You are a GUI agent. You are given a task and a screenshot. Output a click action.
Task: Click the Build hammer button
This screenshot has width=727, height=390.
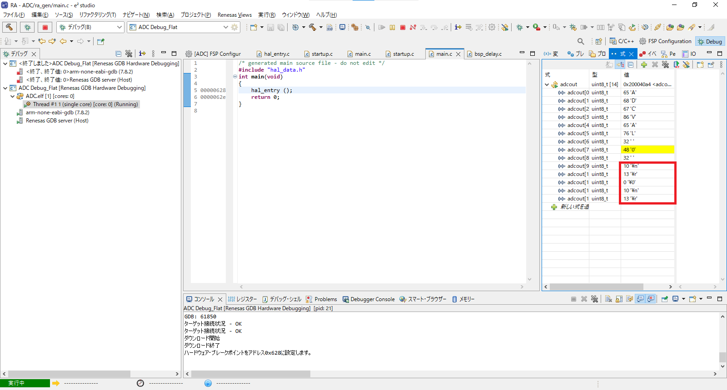click(9, 27)
